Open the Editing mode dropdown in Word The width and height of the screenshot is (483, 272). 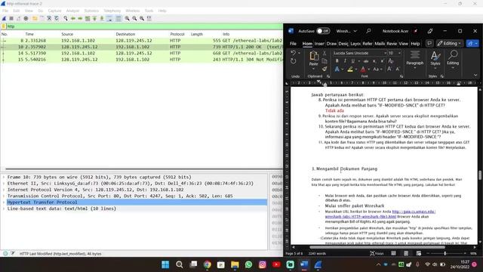[450, 44]
